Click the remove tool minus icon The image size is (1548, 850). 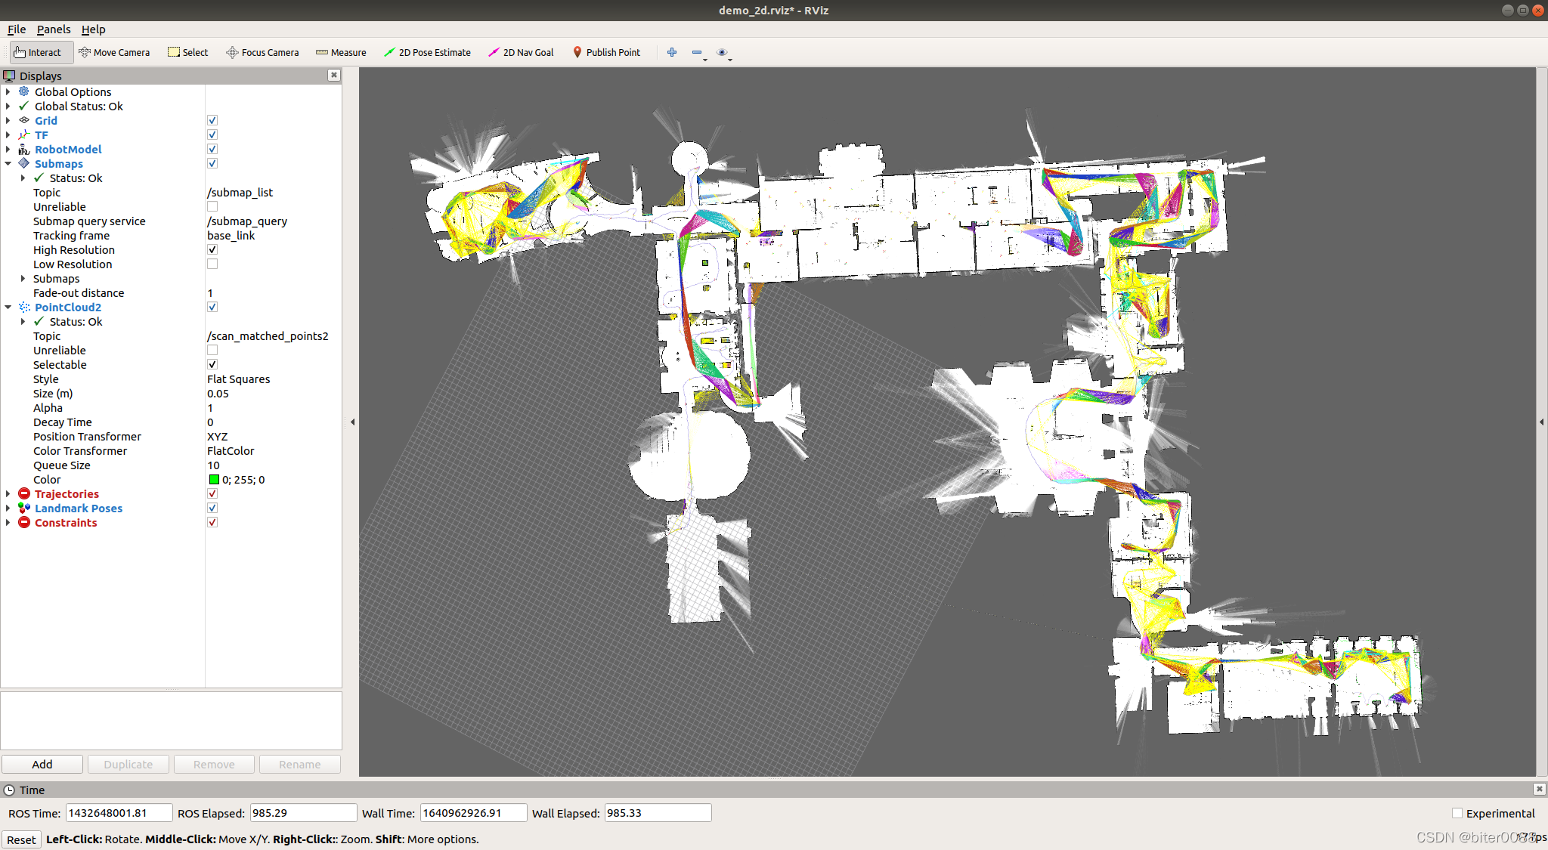(x=696, y=52)
